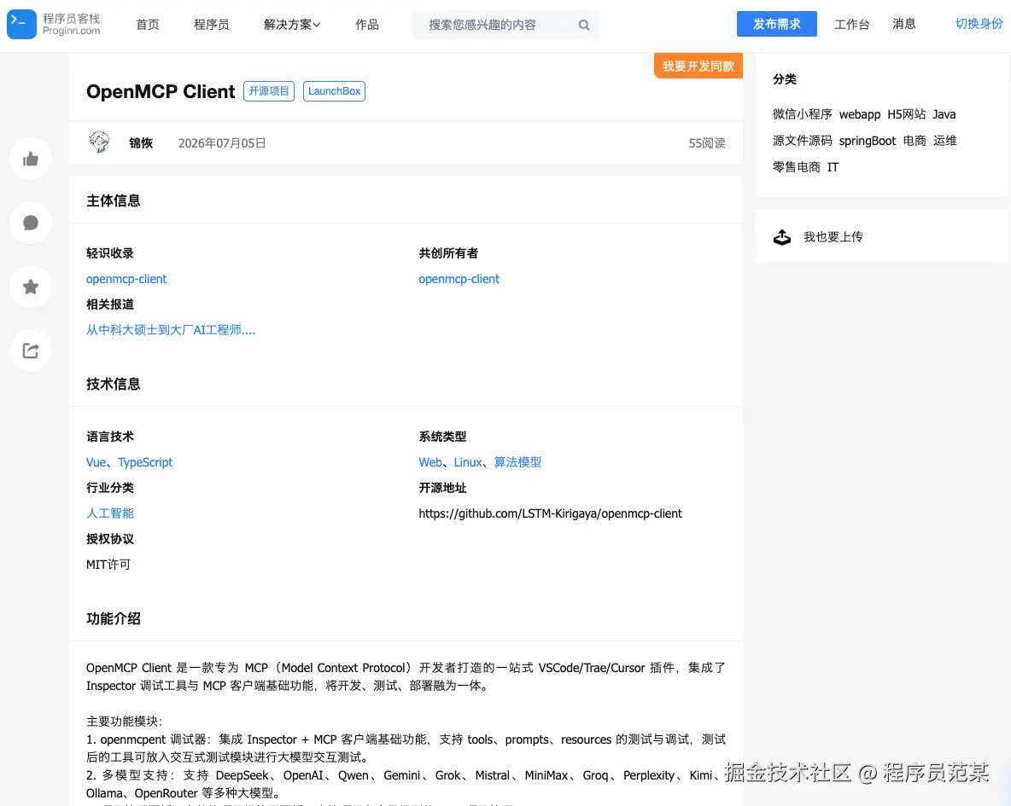Select the 零售电商 category

797,167
